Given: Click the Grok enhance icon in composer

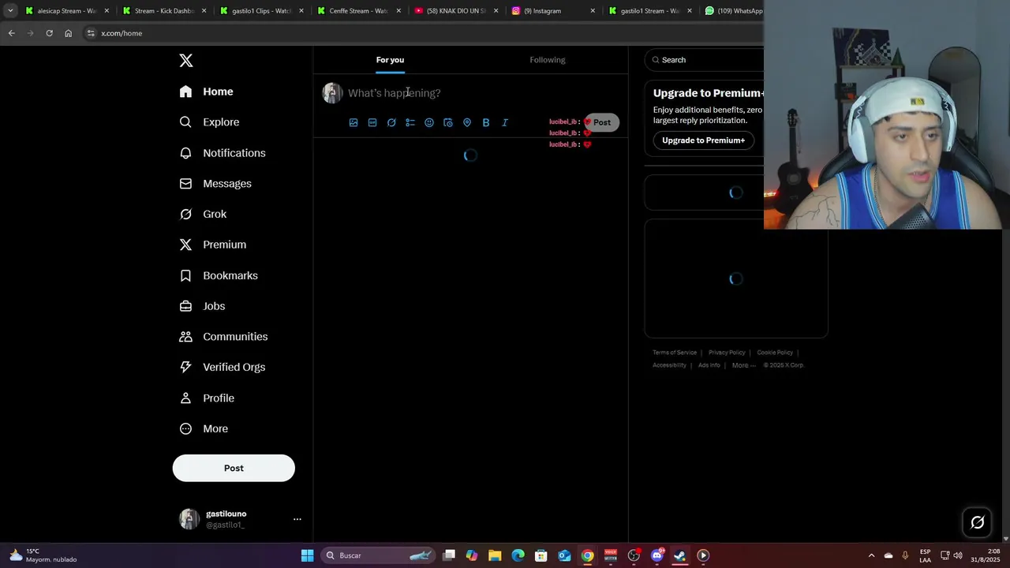Looking at the screenshot, I should [391, 122].
